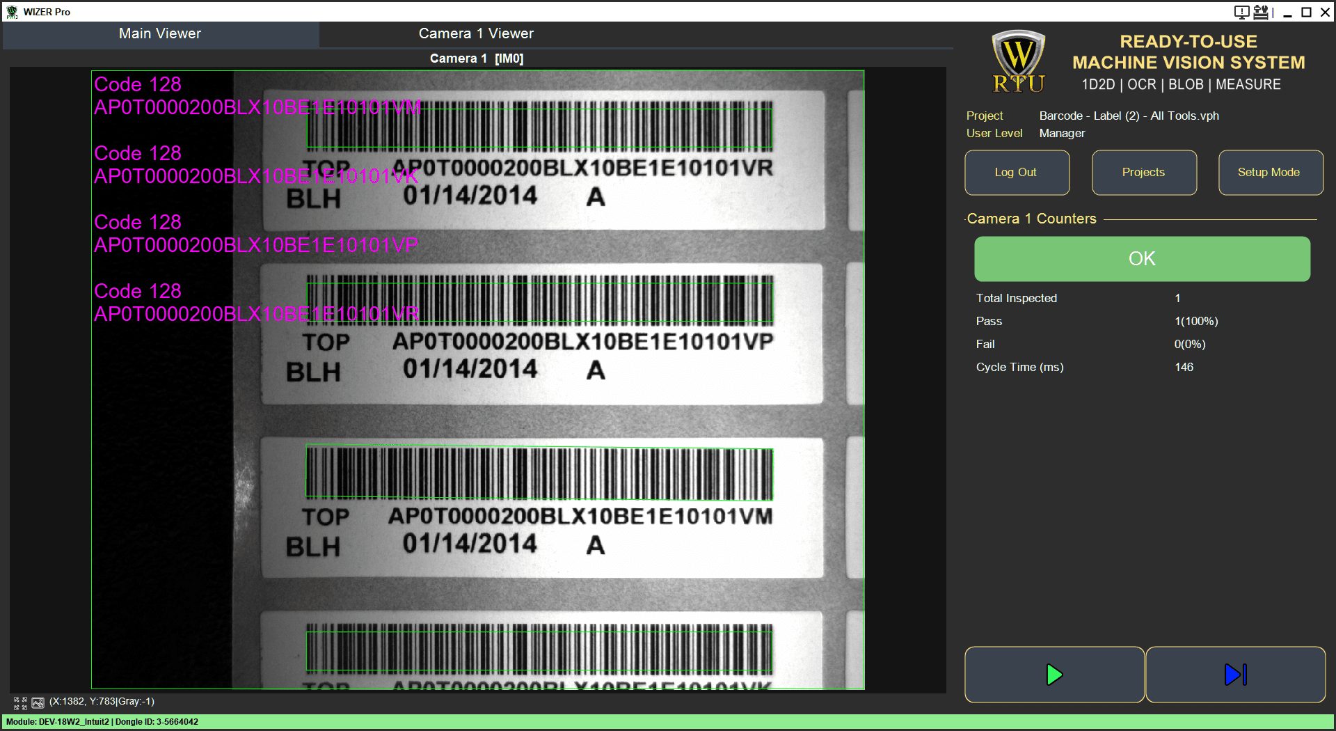
Task: Click the 'Total Inspected' counter label
Action: [1016, 298]
